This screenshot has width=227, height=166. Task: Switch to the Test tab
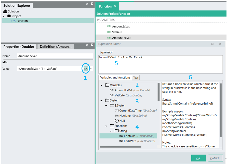pyautogui.click(x=136, y=78)
